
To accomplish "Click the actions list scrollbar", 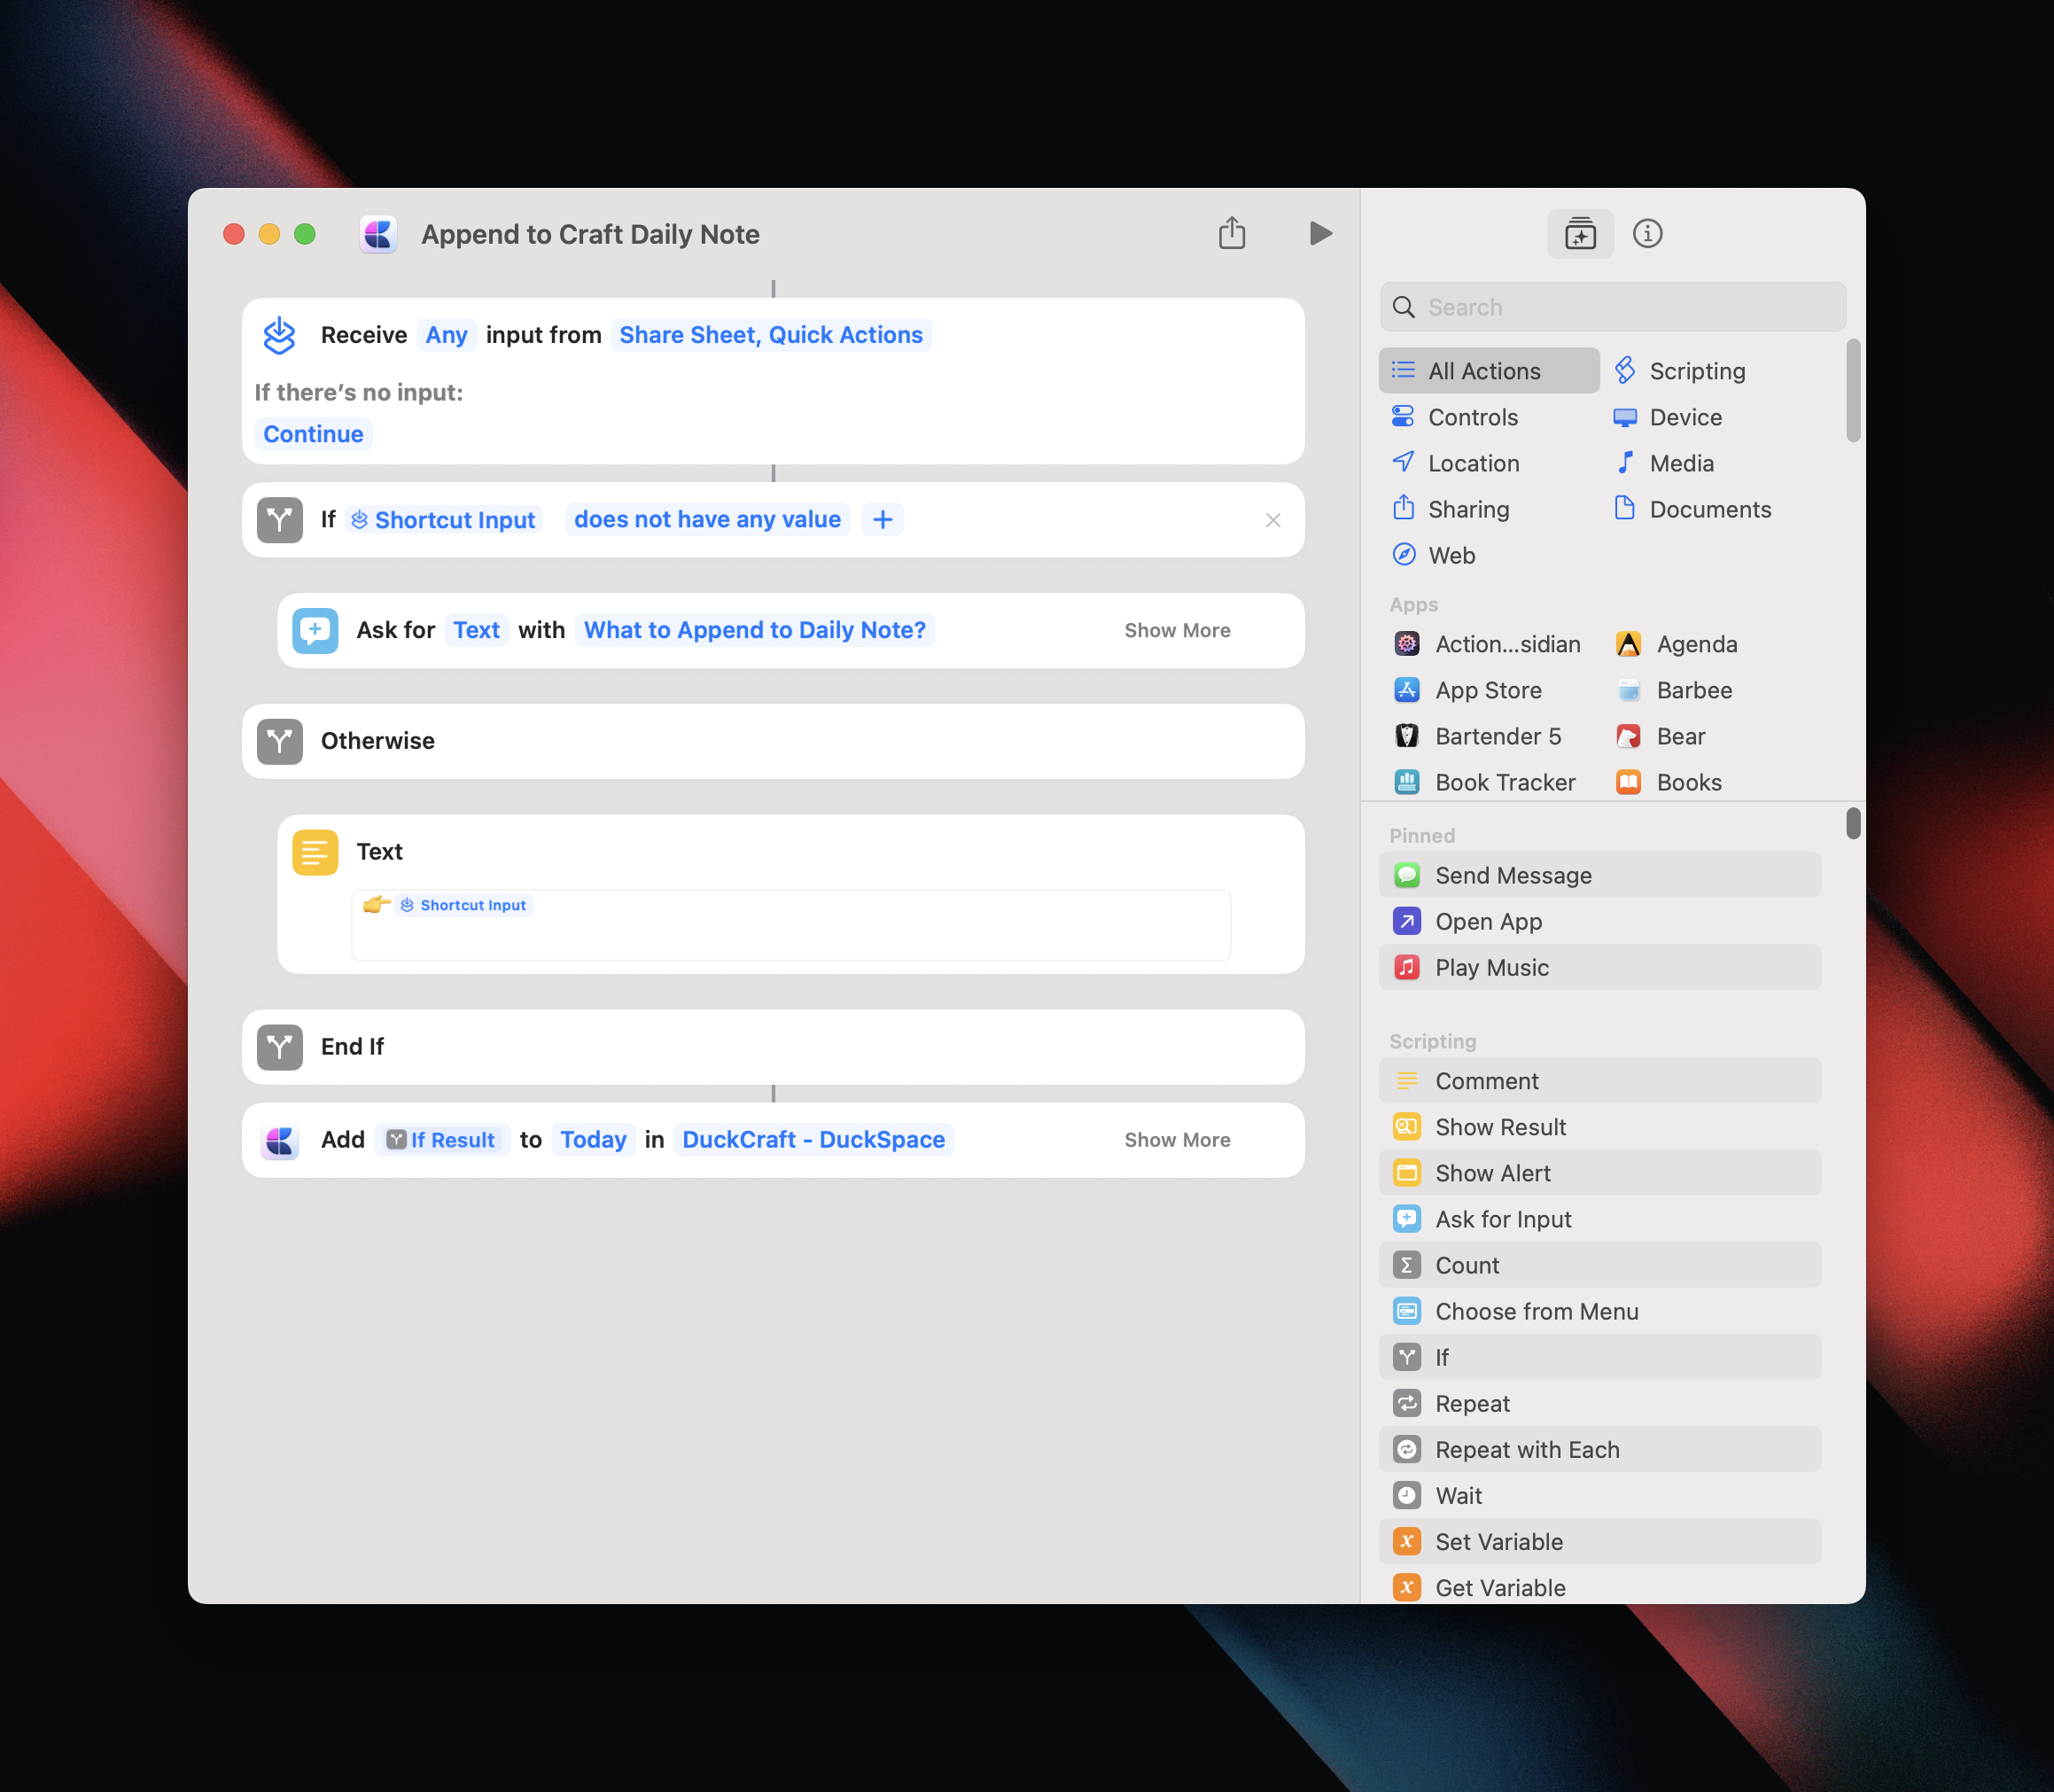I will 1853,823.
